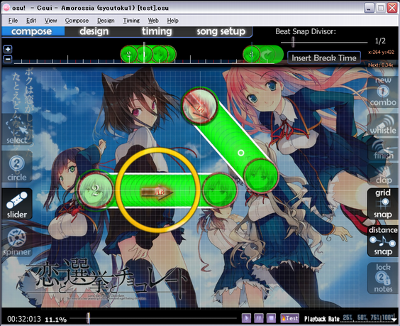Open the Compose menu

(x=77, y=21)
